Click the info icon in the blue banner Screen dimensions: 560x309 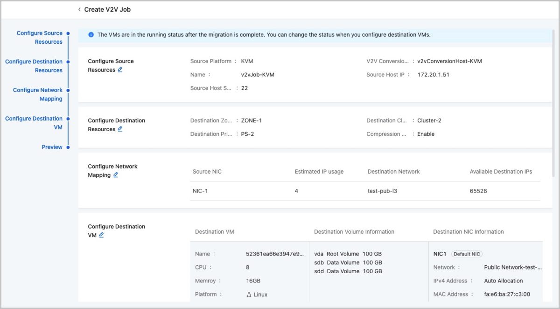click(91, 35)
